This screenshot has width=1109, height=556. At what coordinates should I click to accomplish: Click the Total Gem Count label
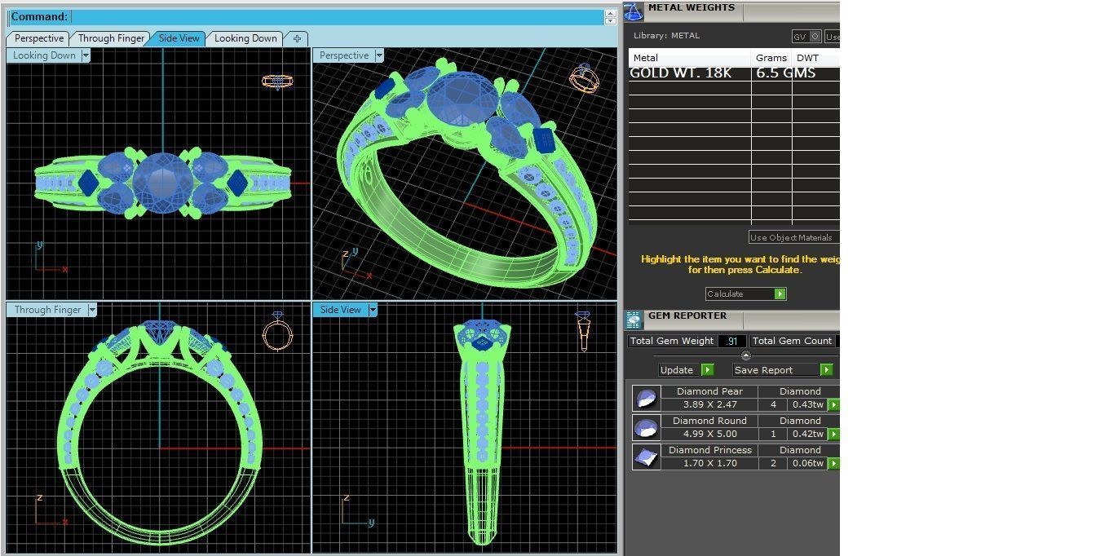coord(793,341)
